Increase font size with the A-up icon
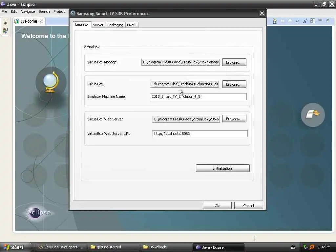 pyautogui.click(x=305, y=21)
